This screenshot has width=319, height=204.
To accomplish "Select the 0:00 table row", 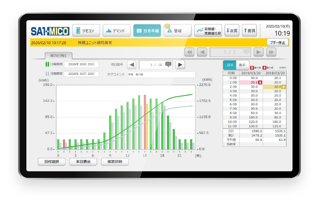I will coord(254,78).
